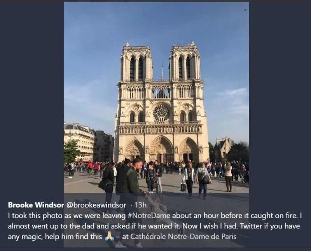Click the cathedral's right bell tower

point(185,63)
